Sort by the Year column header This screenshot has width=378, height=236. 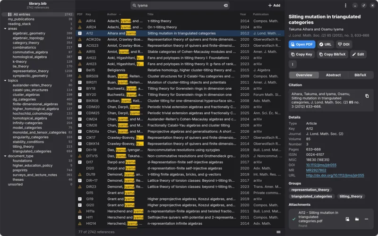[x=243, y=15]
